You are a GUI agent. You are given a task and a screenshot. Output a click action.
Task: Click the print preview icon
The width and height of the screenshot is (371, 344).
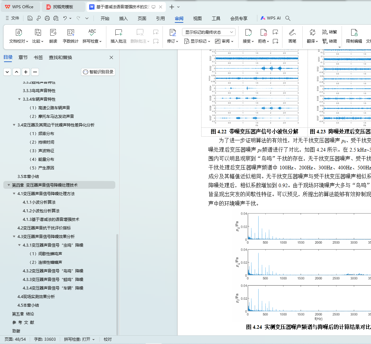click(56, 18)
